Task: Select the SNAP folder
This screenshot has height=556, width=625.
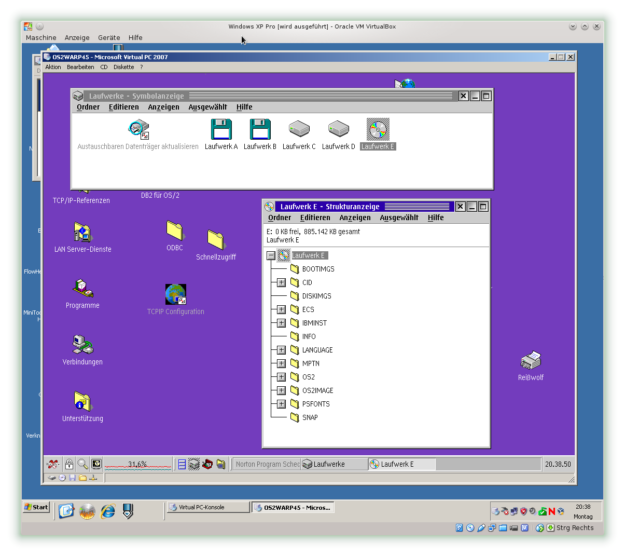Action: pos(304,417)
